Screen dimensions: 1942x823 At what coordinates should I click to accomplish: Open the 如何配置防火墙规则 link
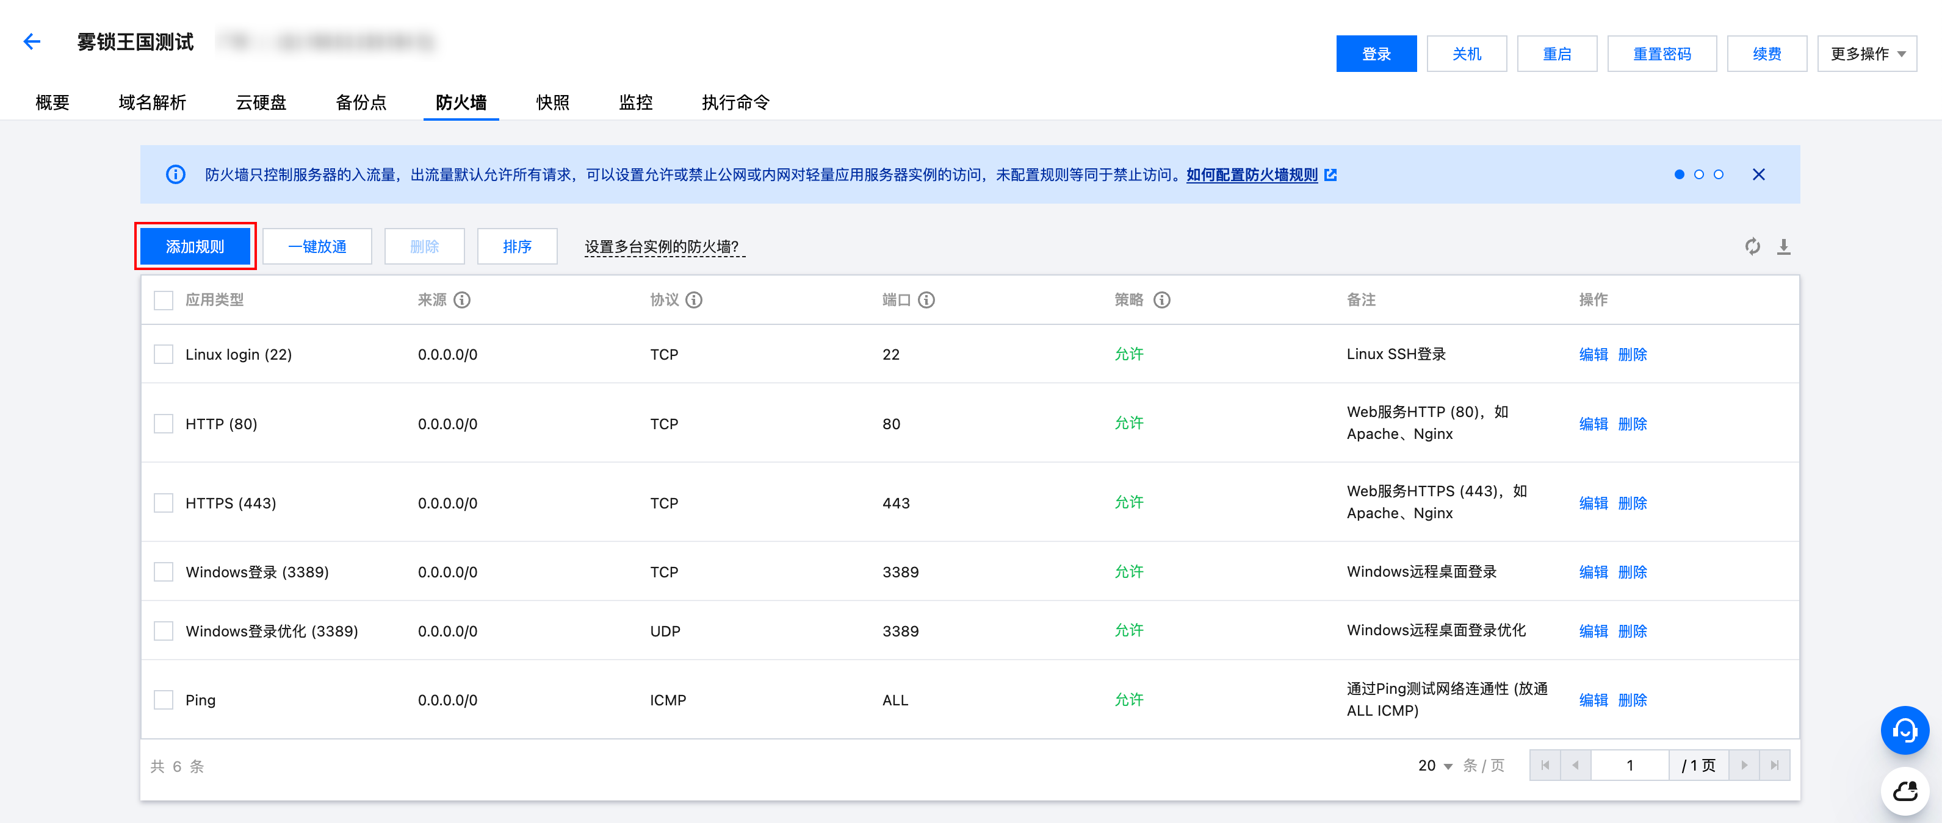point(1252,175)
